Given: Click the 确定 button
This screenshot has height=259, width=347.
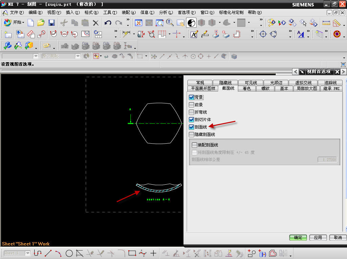Looking at the screenshot, I should 298,238.
